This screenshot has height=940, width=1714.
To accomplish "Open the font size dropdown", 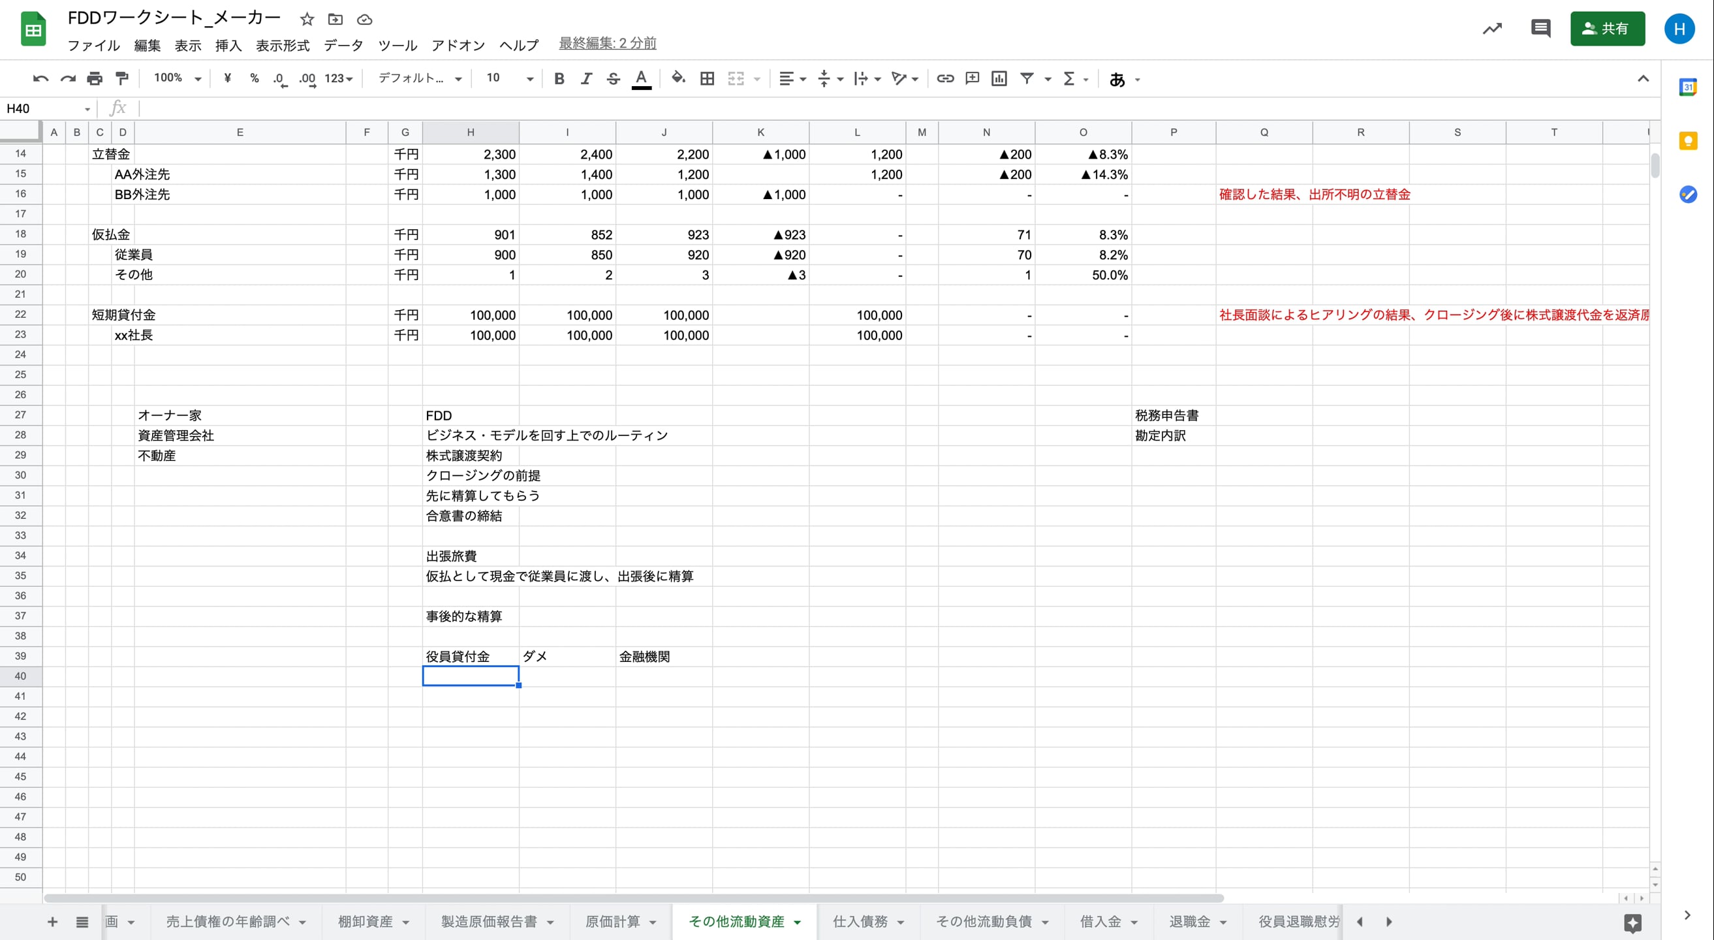I will click(529, 78).
